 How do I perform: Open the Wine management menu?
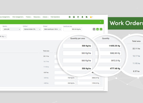[18, 17]
